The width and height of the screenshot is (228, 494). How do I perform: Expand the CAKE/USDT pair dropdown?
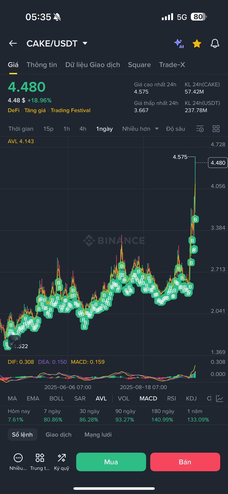click(x=85, y=43)
